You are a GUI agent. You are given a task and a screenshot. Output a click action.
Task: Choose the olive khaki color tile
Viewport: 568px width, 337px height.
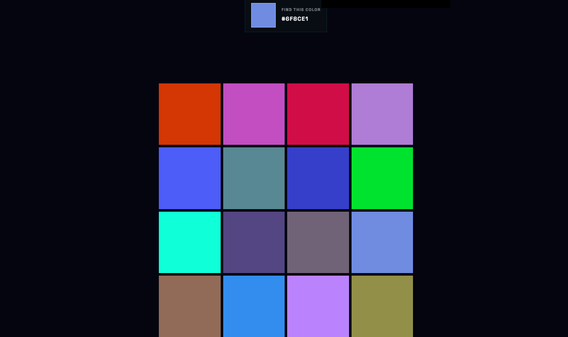382,306
